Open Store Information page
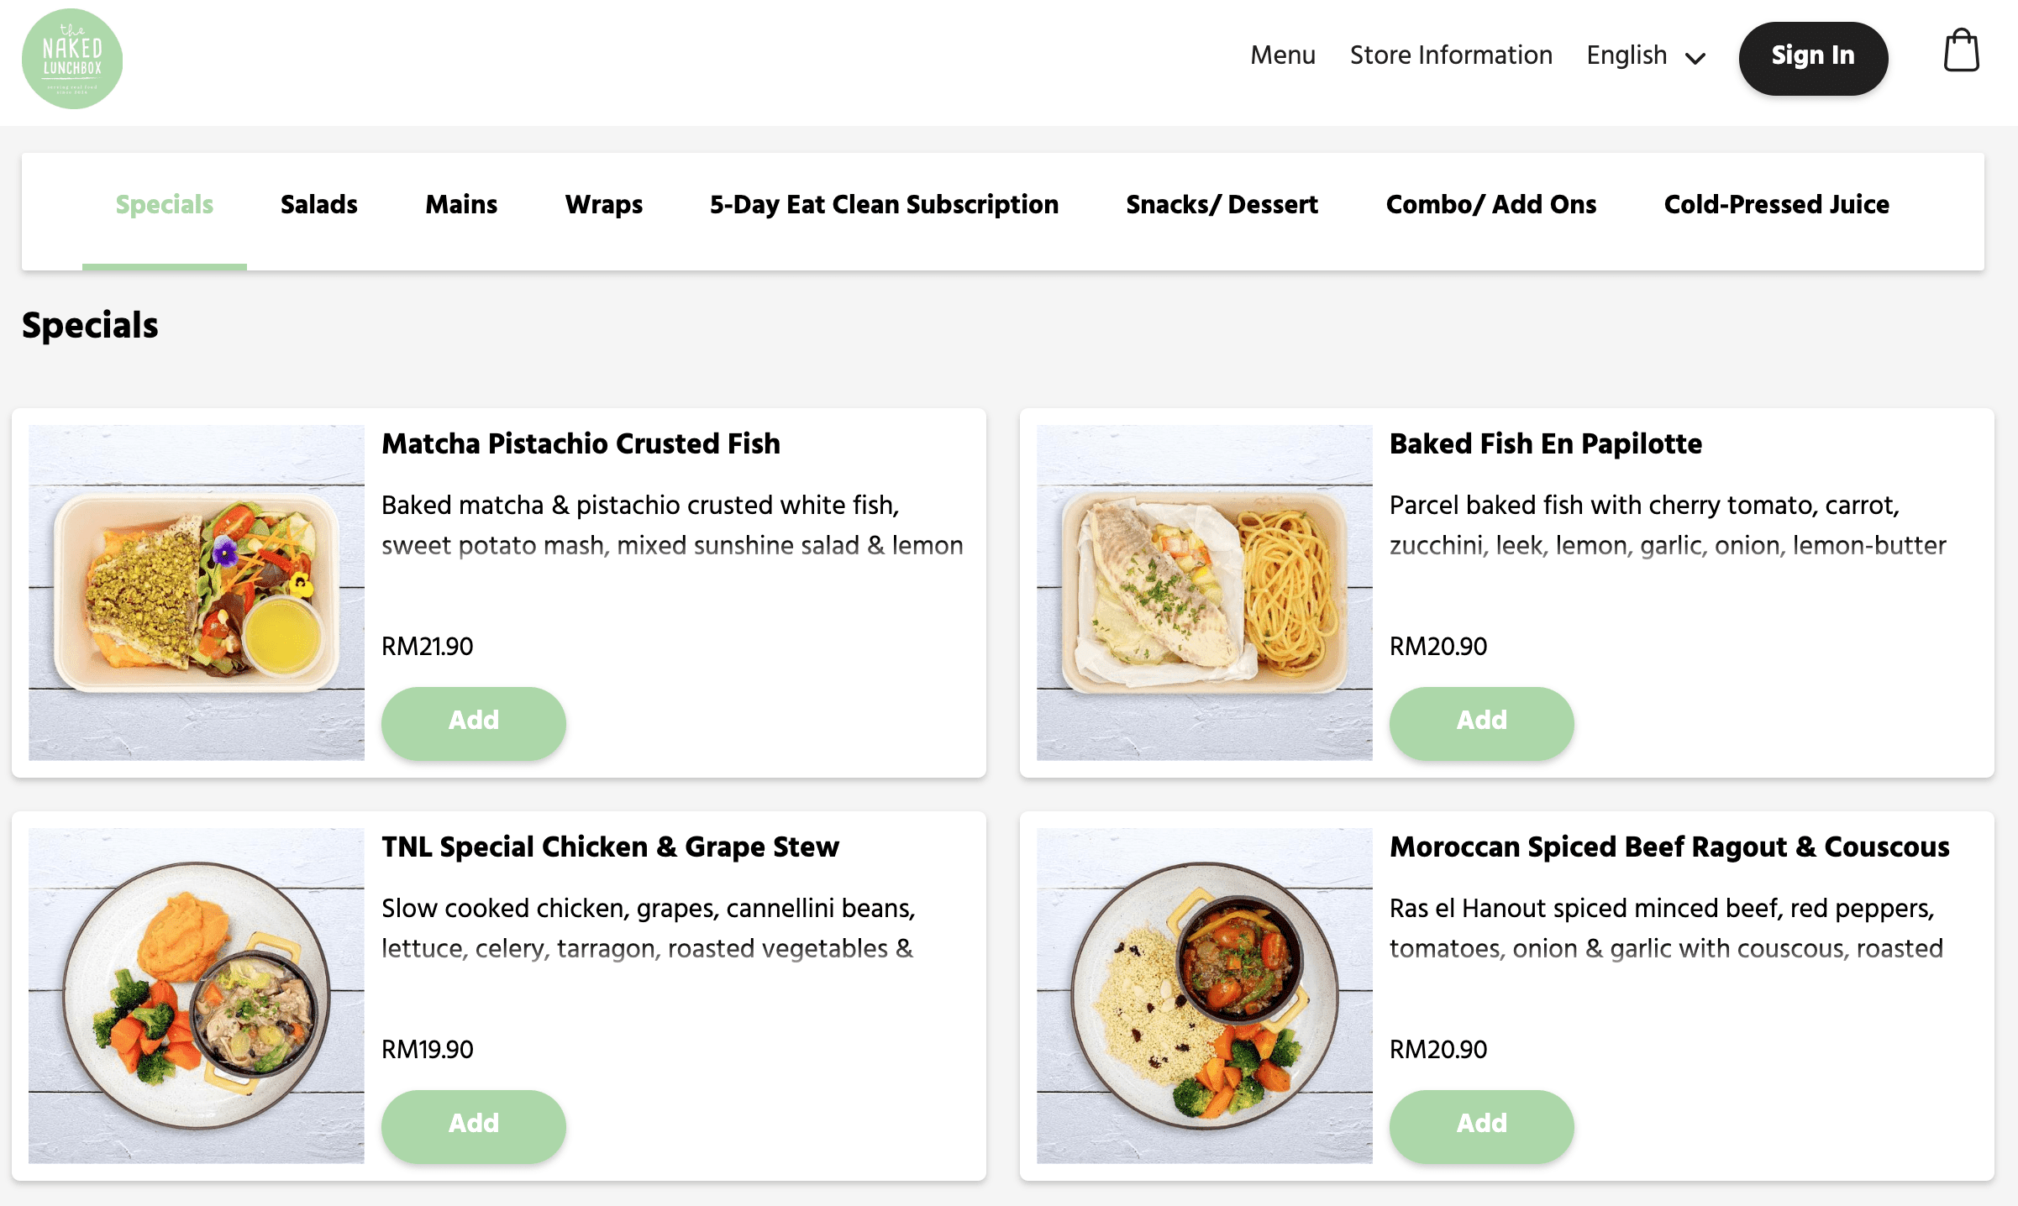Screen dimensions: 2018x1206 coord(1451,55)
